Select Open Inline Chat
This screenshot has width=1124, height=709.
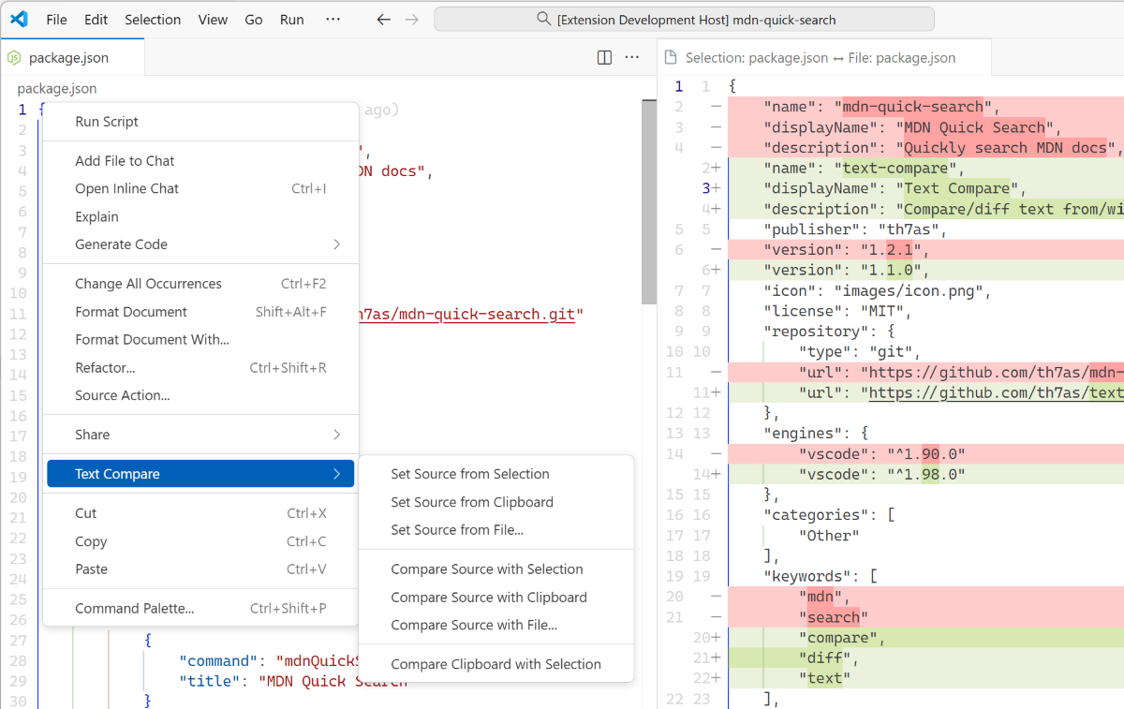click(x=200, y=188)
